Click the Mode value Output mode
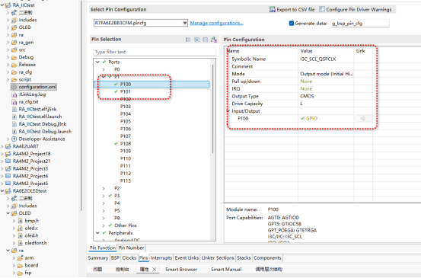 tap(327, 74)
